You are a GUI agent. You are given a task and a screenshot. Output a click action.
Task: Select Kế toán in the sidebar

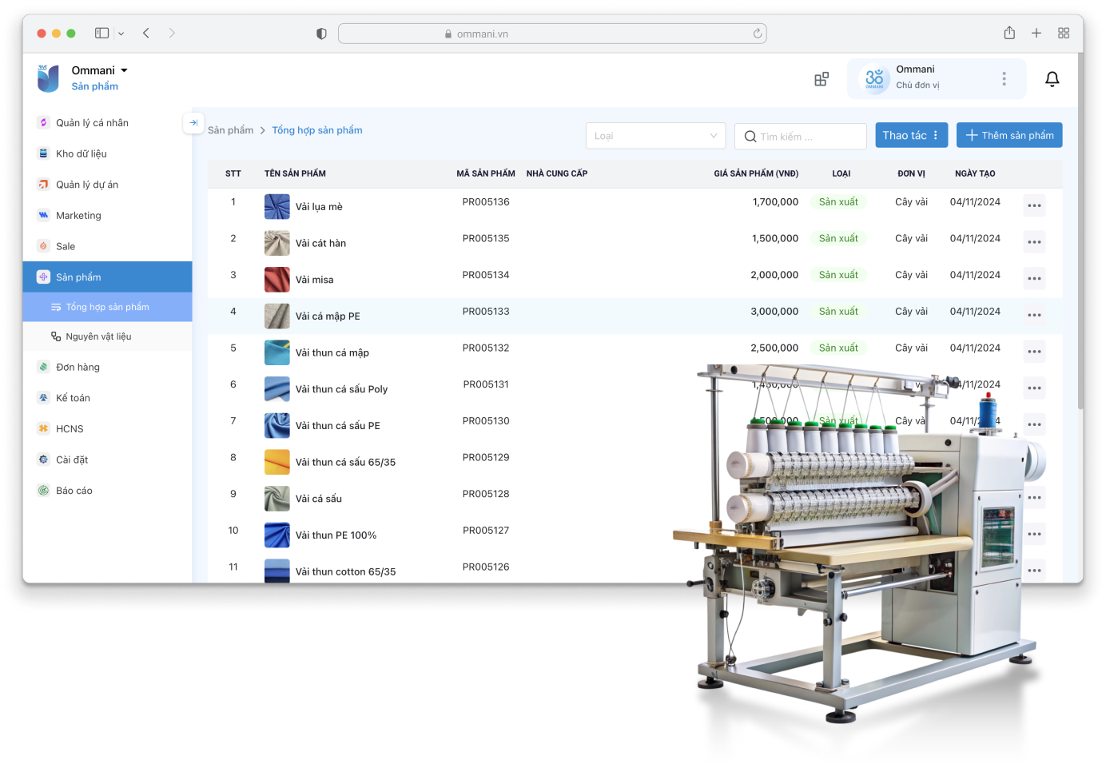pos(73,398)
